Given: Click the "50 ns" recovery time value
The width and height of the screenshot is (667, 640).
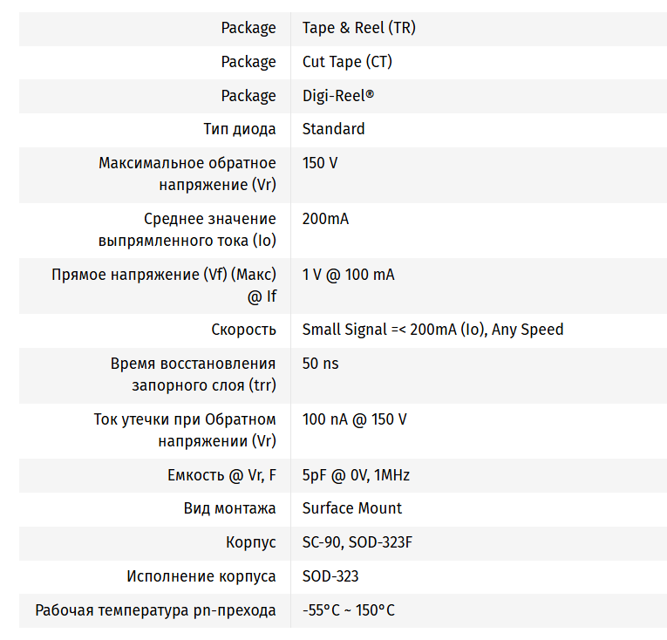Looking at the screenshot, I should 320,364.
